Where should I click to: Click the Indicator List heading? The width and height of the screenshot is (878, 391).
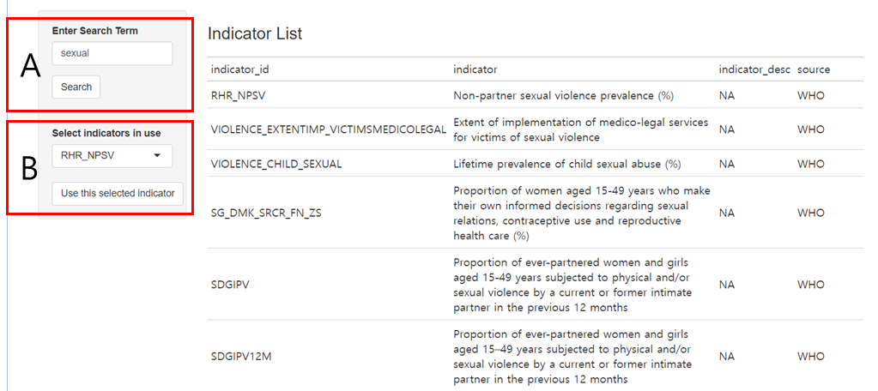(255, 34)
